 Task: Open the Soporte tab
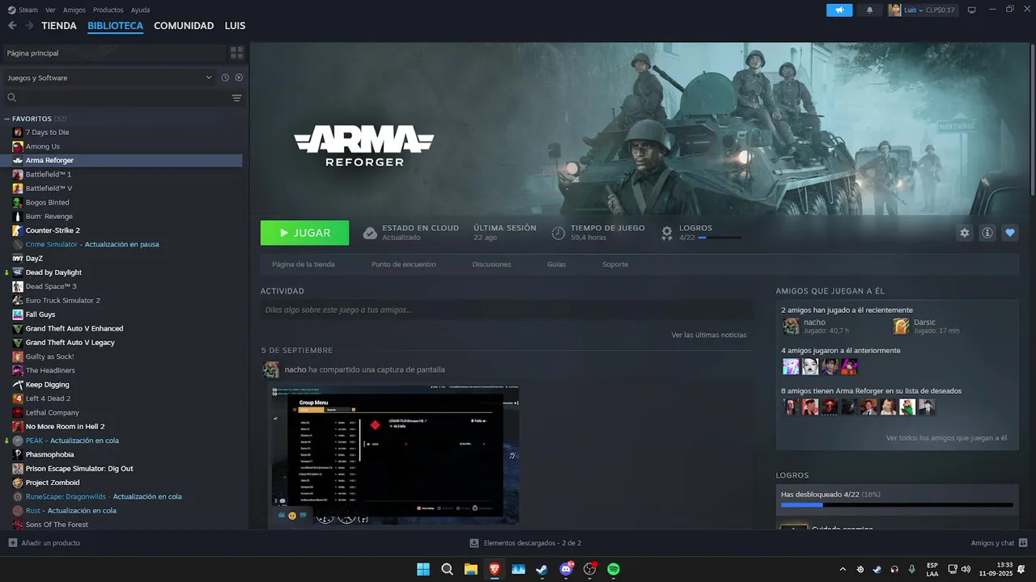click(x=615, y=264)
